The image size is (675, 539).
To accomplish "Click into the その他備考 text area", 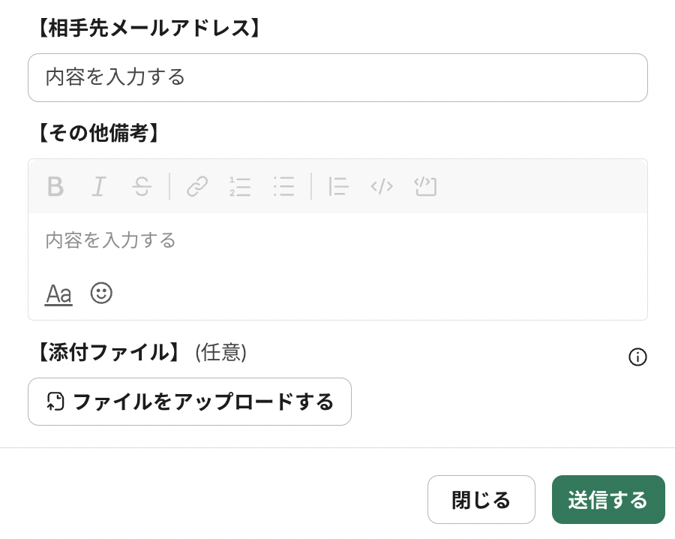I will [x=337, y=240].
